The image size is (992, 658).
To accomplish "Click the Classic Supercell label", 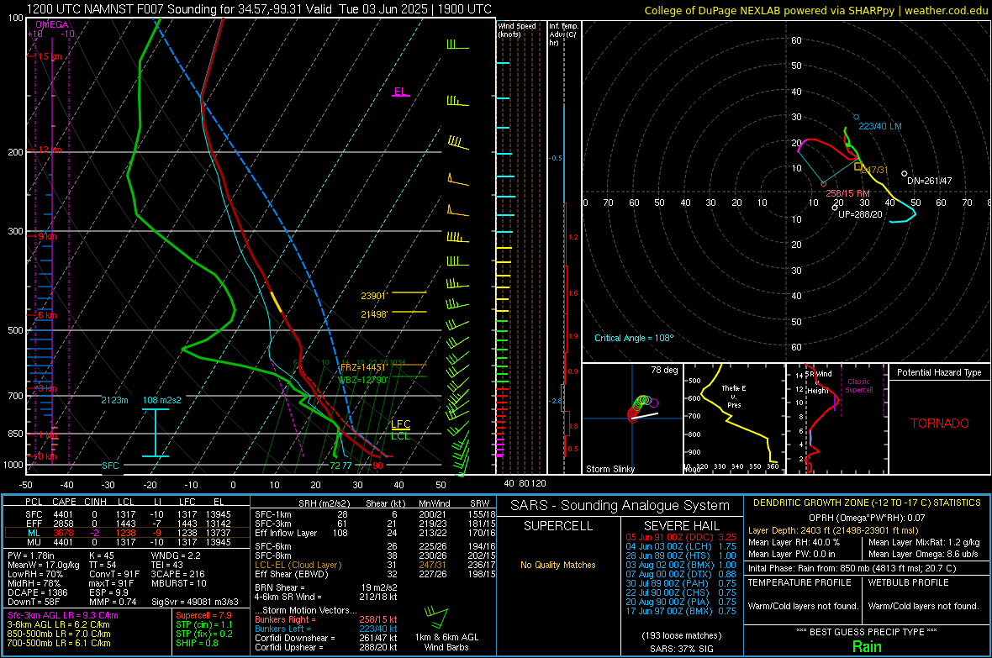I will tap(859, 386).
